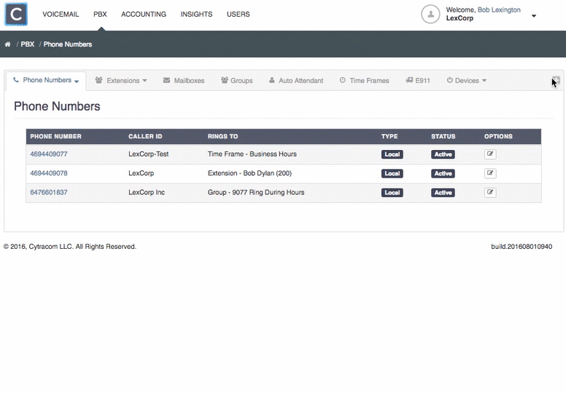Edit phone number 4694409077

(490, 154)
